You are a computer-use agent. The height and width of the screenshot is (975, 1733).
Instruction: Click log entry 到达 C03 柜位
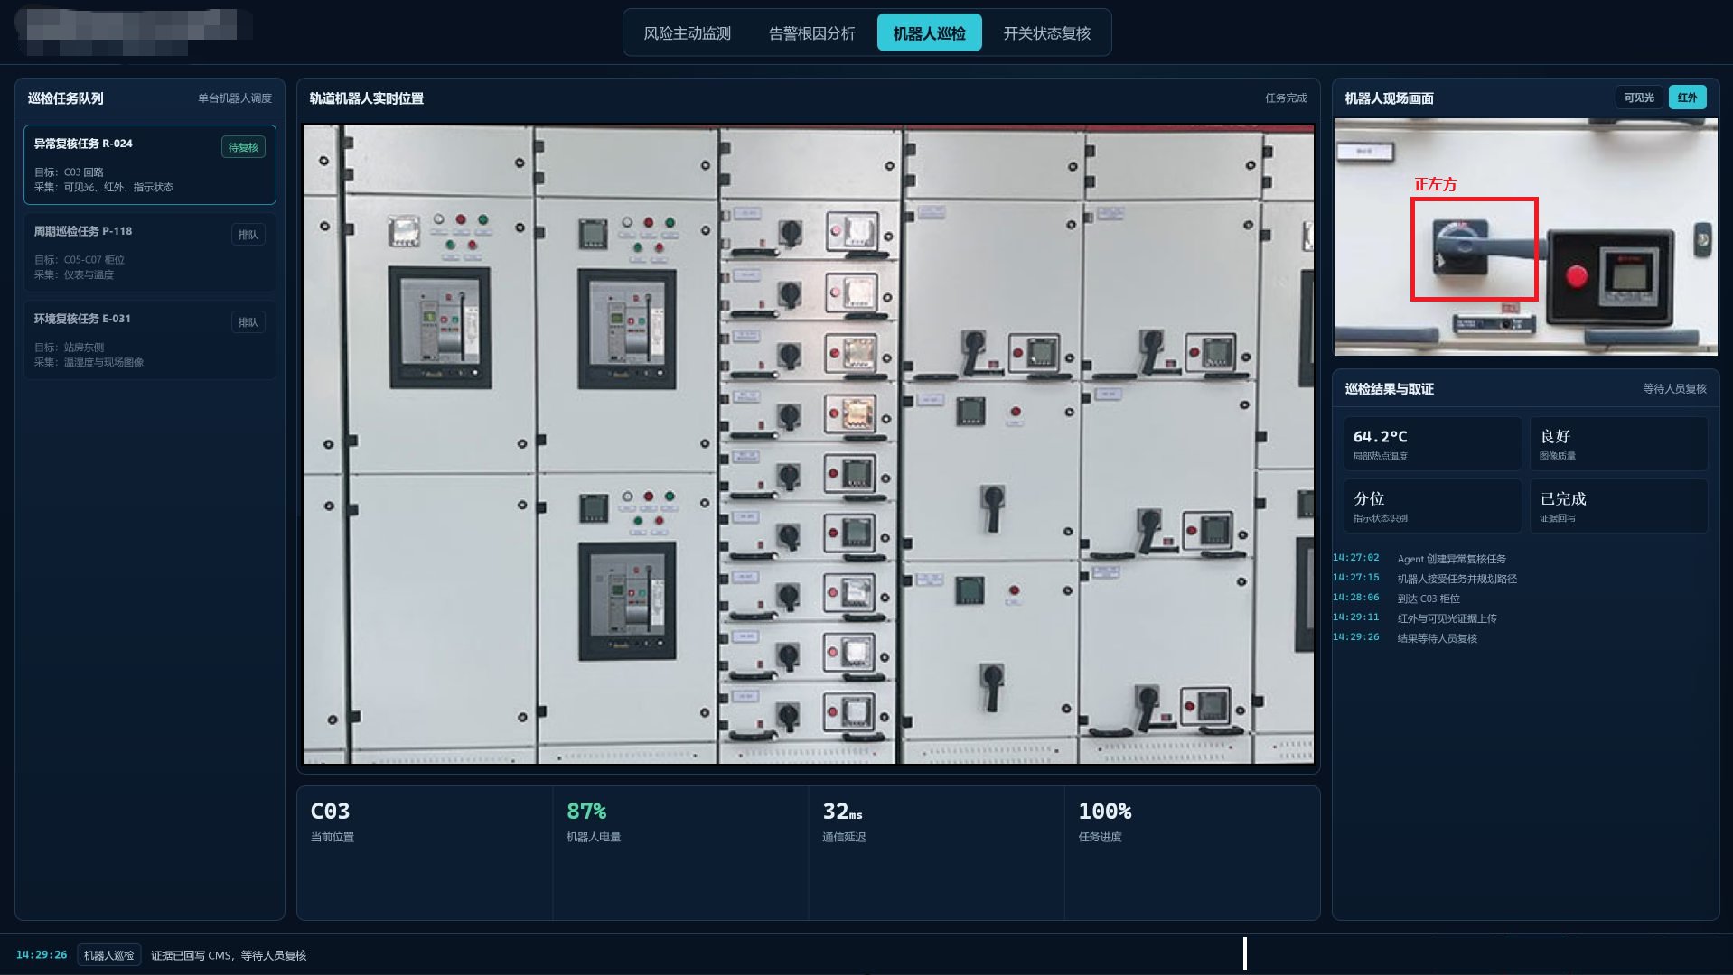(1428, 599)
